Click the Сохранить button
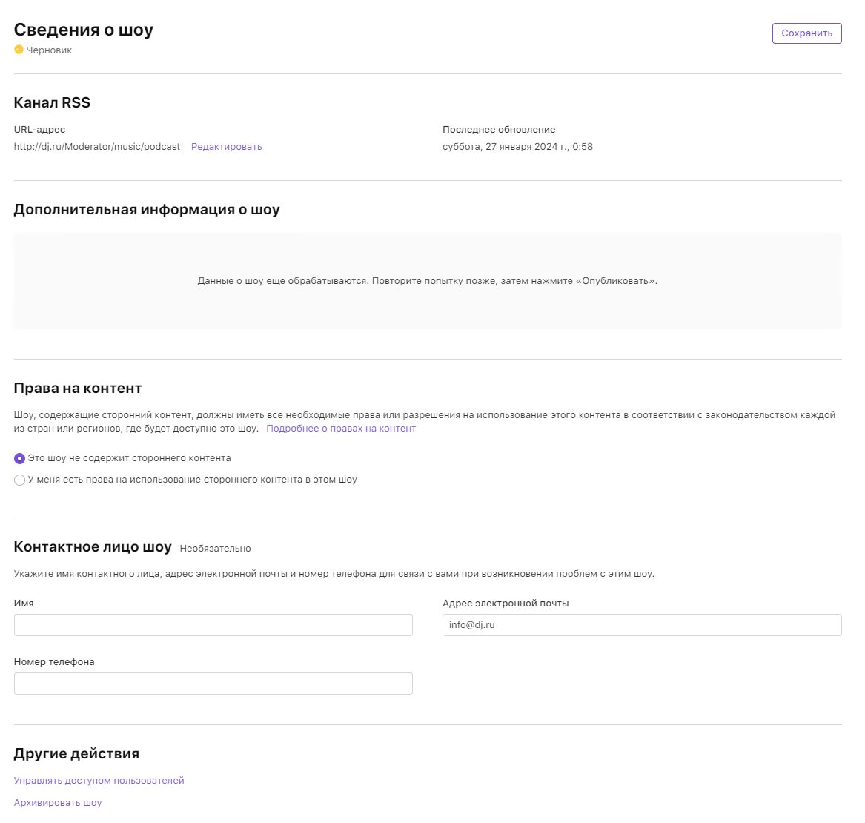865x823 pixels. 806,33
